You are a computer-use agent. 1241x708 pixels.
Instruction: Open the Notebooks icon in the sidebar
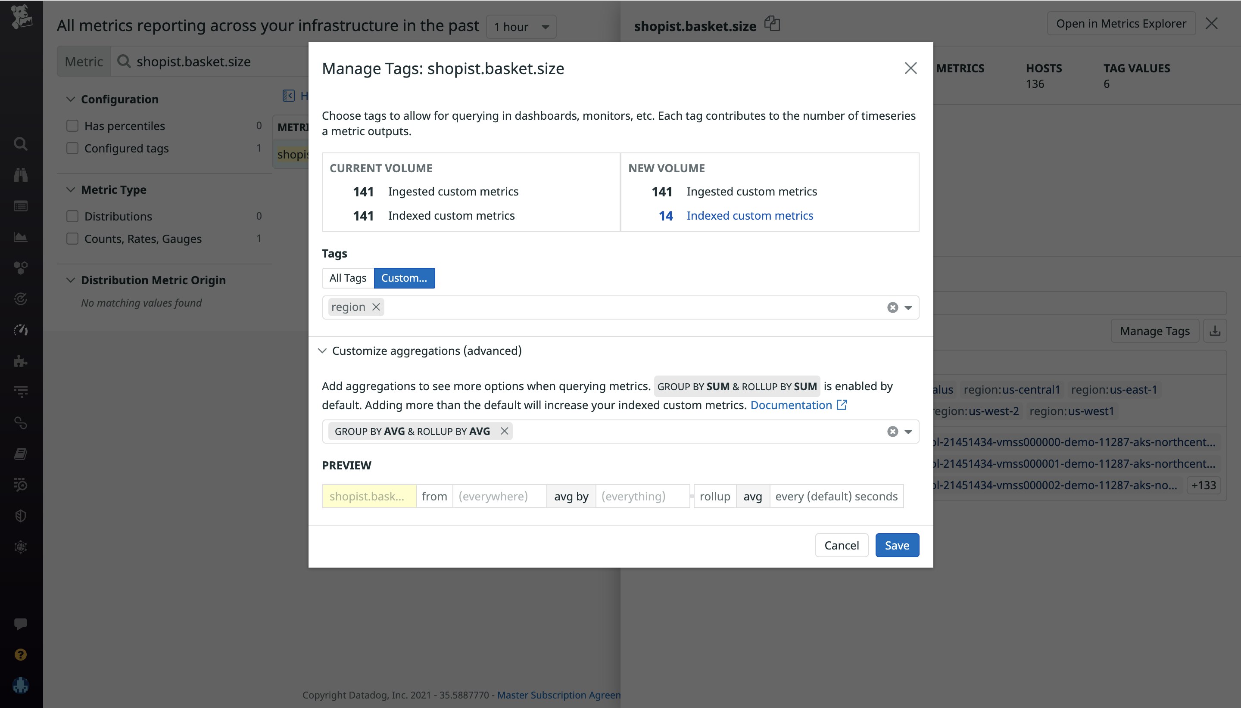(20, 453)
